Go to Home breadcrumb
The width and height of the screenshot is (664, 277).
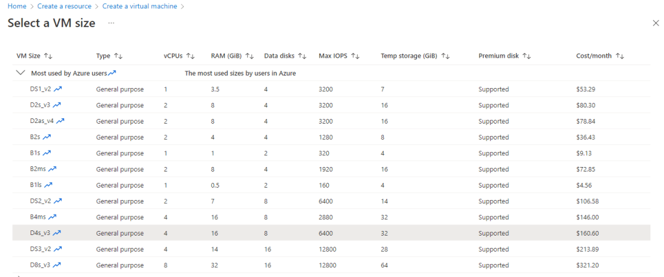[16, 6]
